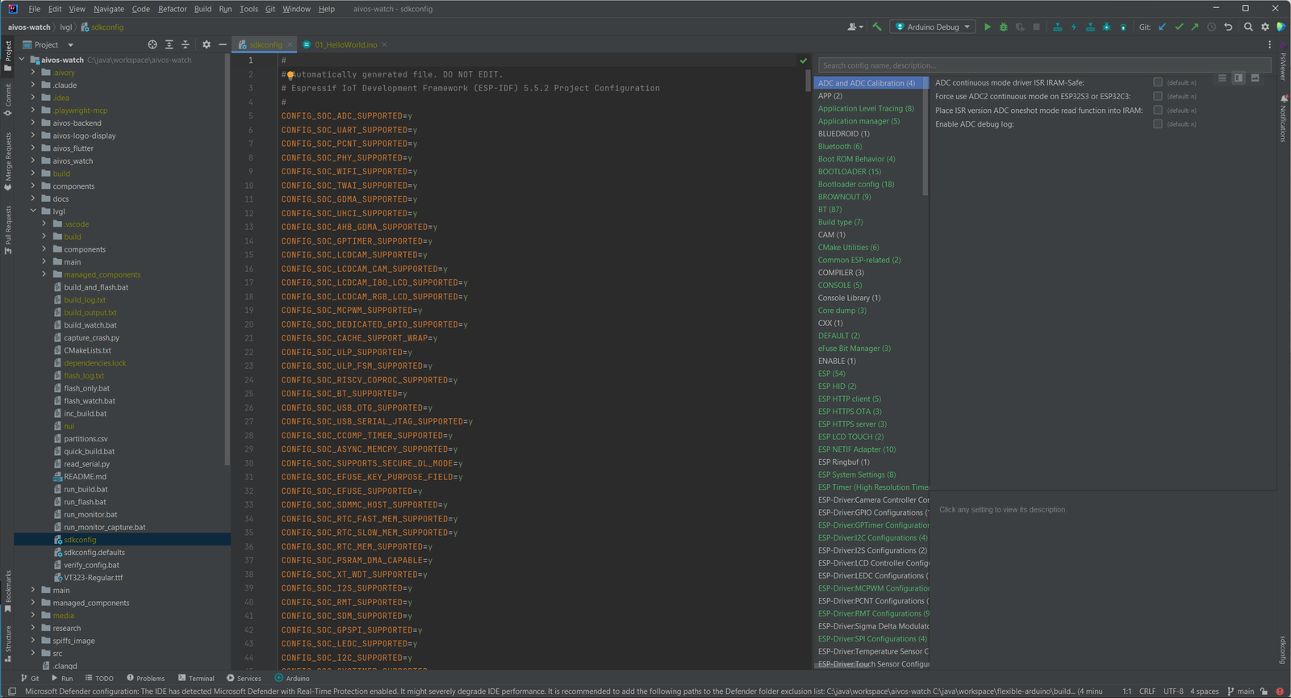Commit changes using the Git checkmark icon
The height and width of the screenshot is (698, 1291).
(x=1179, y=27)
